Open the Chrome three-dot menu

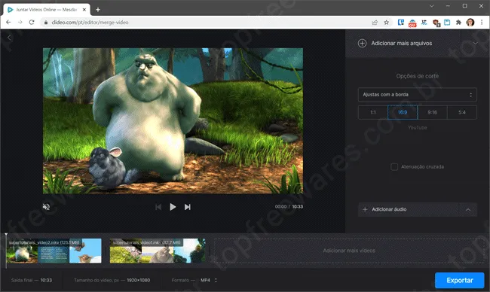[x=482, y=23]
